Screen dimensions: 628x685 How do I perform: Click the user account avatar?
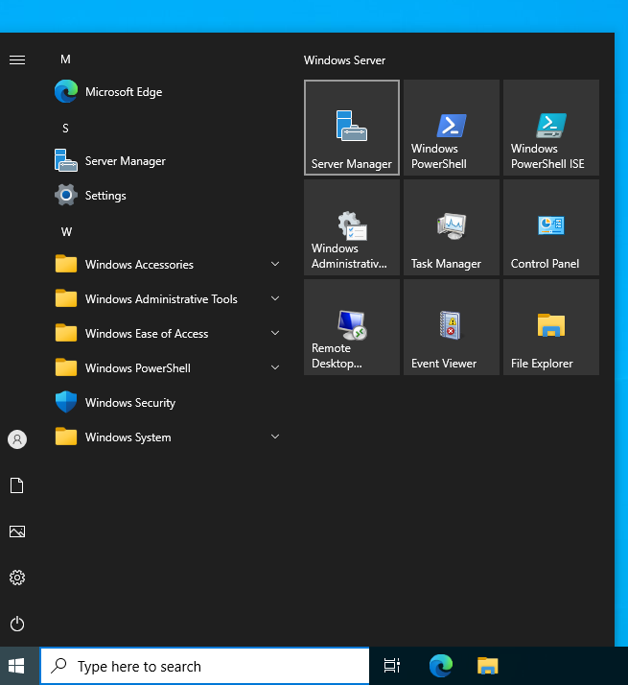[x=17, y=439]
